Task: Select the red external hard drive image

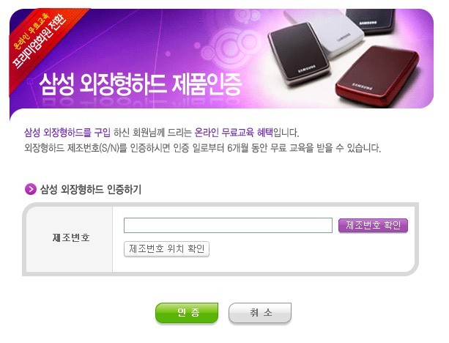Action: pyautogui.click(x=377, y=75)
